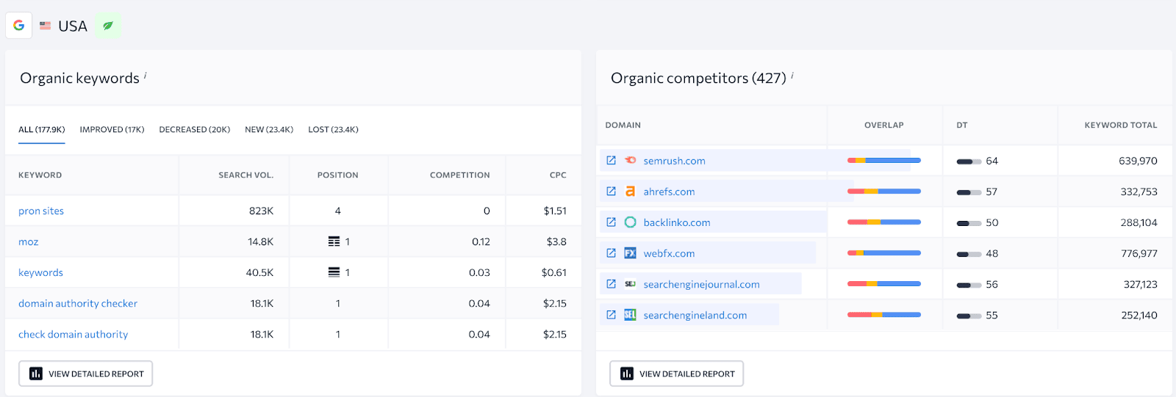
Task: Switch to the IMPROVED (17K) tab
Action: 112,129
